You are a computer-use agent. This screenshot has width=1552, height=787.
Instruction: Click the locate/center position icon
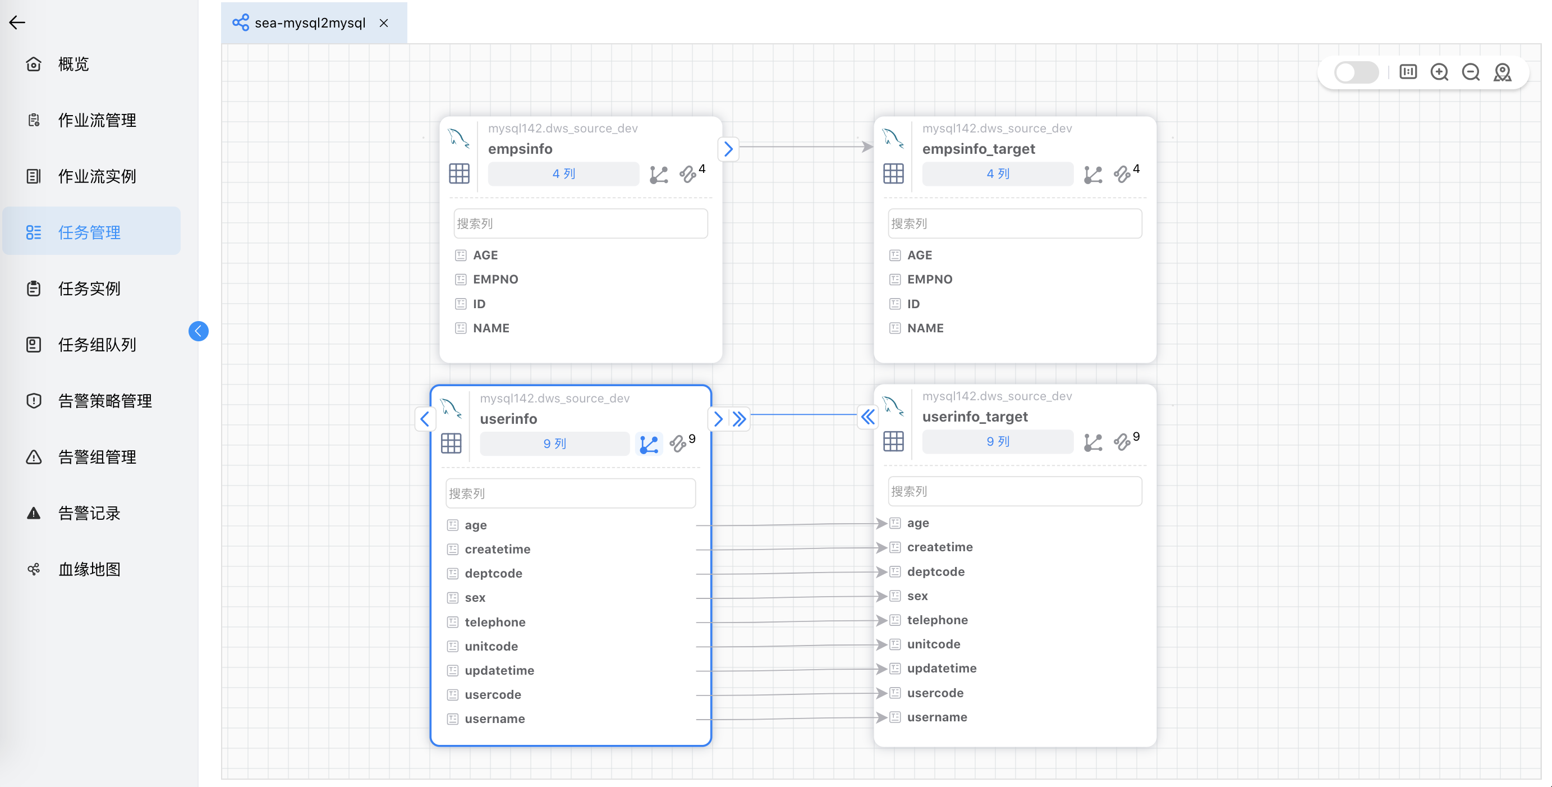1503,73
